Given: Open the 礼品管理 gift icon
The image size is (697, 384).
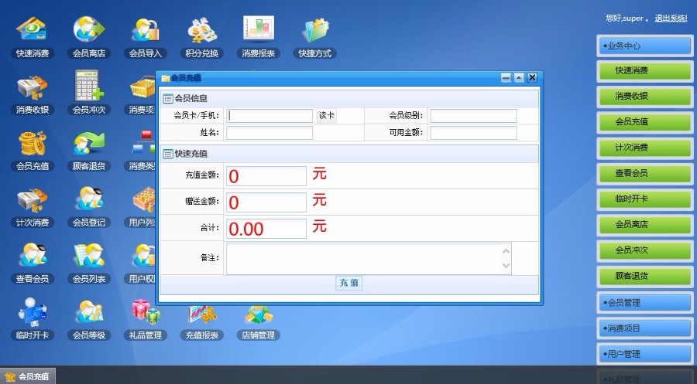Looking at the screenshot, I should [x=146, y=319].
